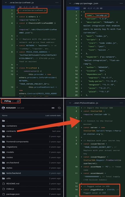Click 'last year' next to KOSASIH
The width and height of the screenshot is (125, 197).
21,108
